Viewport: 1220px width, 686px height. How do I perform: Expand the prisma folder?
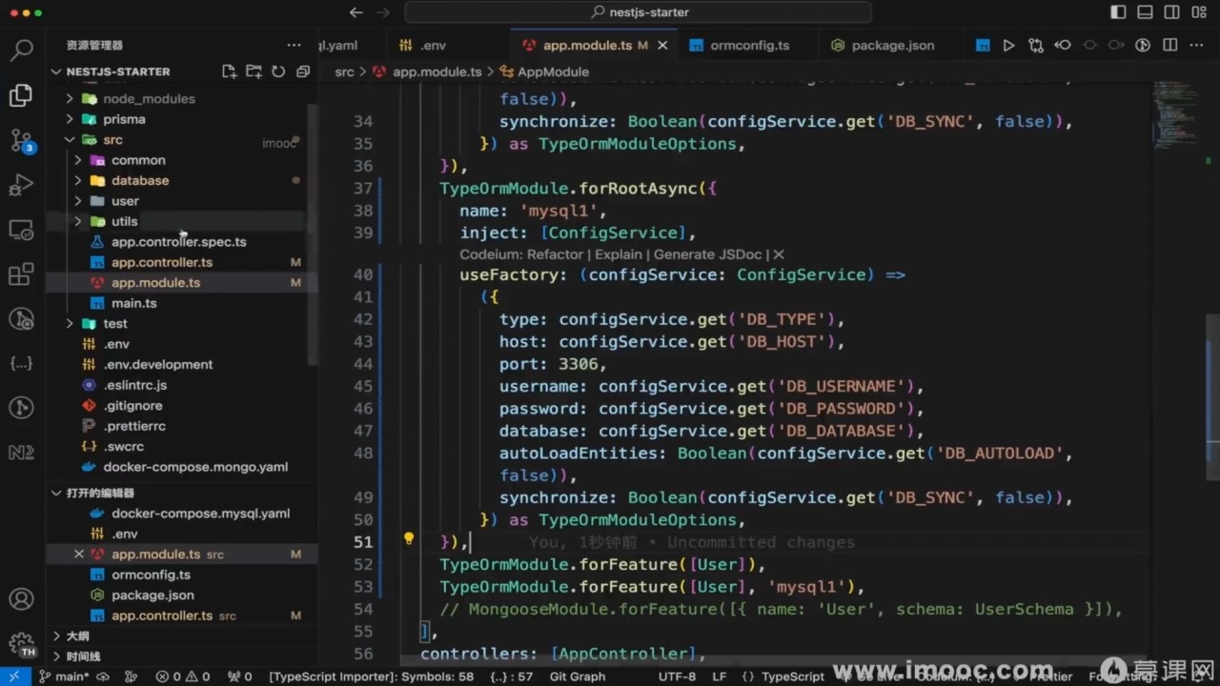(69, 119)
